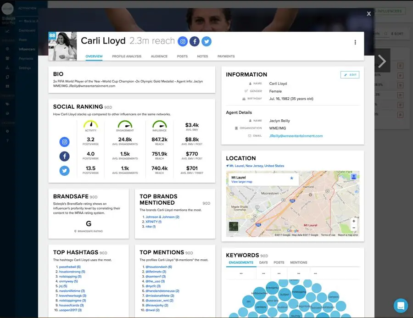Switch to the Profile Analysis tab
The width and height of the screenshot is (413, 318).
click(127, 56)
